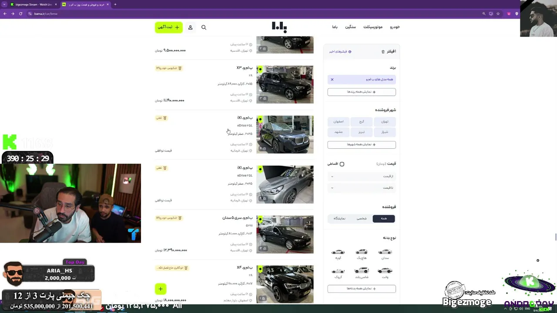This screenshot has width=557, height=313.
Task: Expand نمایش همه بدنه‌ها show all body types
Action: (362, 289)
